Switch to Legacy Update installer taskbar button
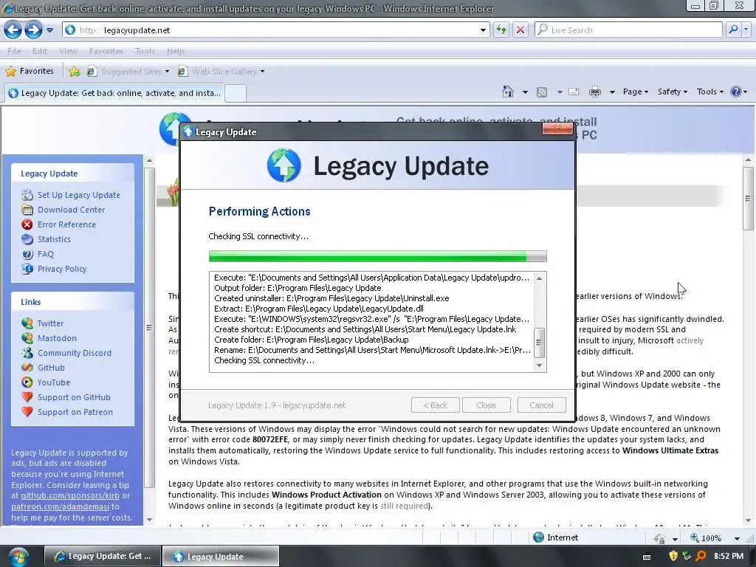The image size is (756, 567). pyautogui.click(x=220, y=557)
